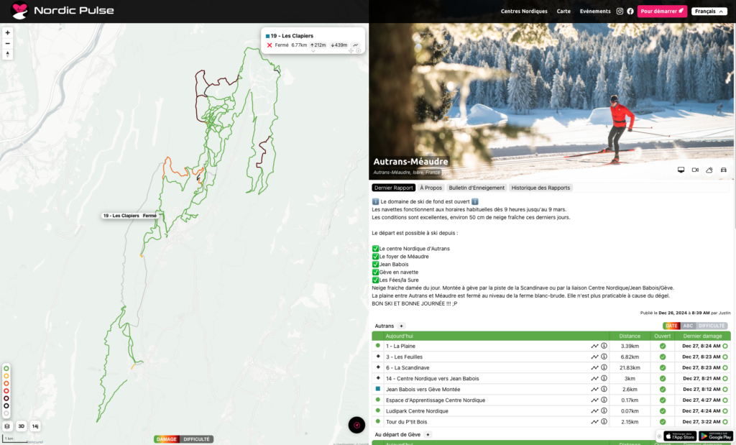Sort trail list by ABC
Image resolution: width=736 pixels, height=445 pixels.
pyautogui.click(x=688, y=326)
